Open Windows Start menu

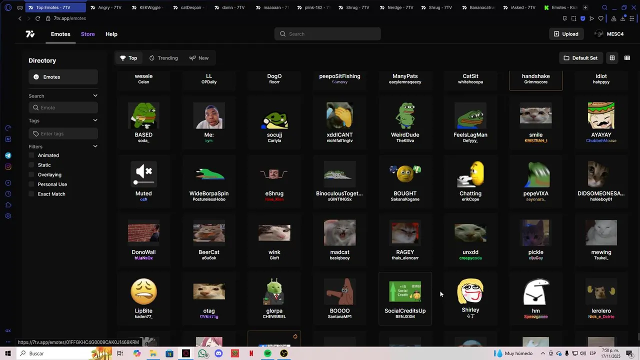8,353
